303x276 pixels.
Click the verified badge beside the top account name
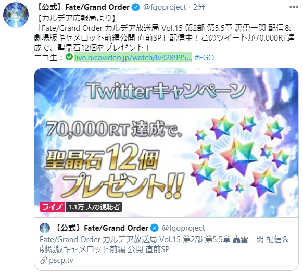click(136, 7)
